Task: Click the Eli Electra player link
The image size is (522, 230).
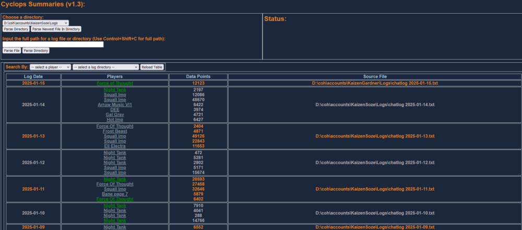Action: pyautogui.click(x=115, y=146)
